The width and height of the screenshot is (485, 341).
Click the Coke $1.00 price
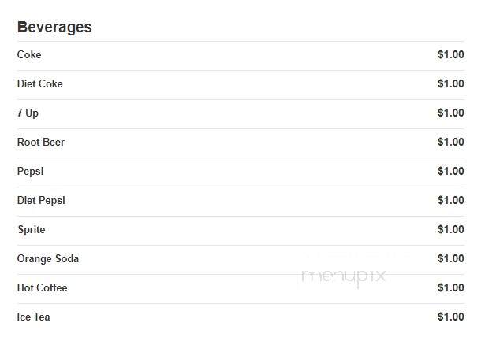[x=450, y=54]
